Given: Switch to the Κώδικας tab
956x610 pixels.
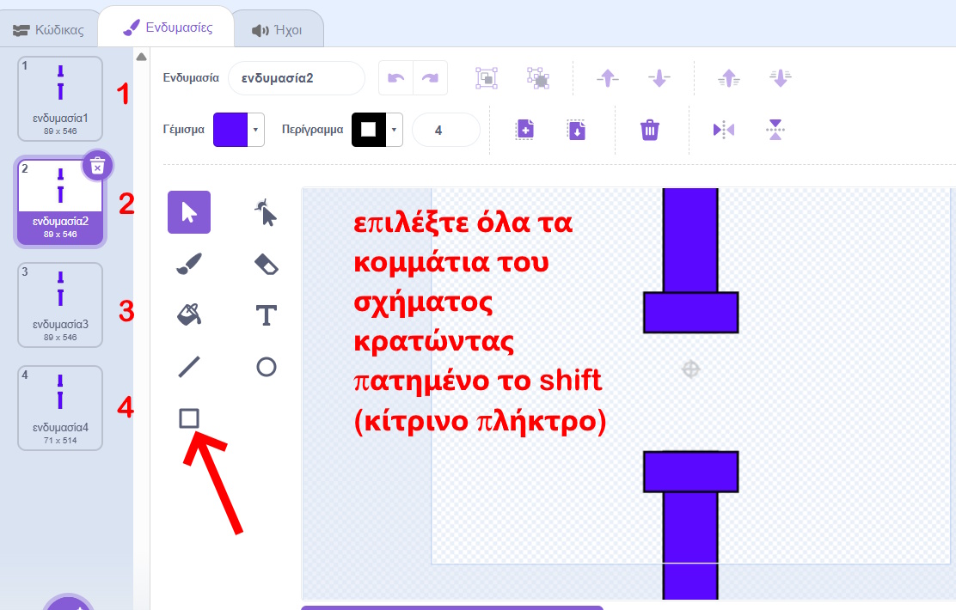Looking at the screenshot, I should (49, 30).
